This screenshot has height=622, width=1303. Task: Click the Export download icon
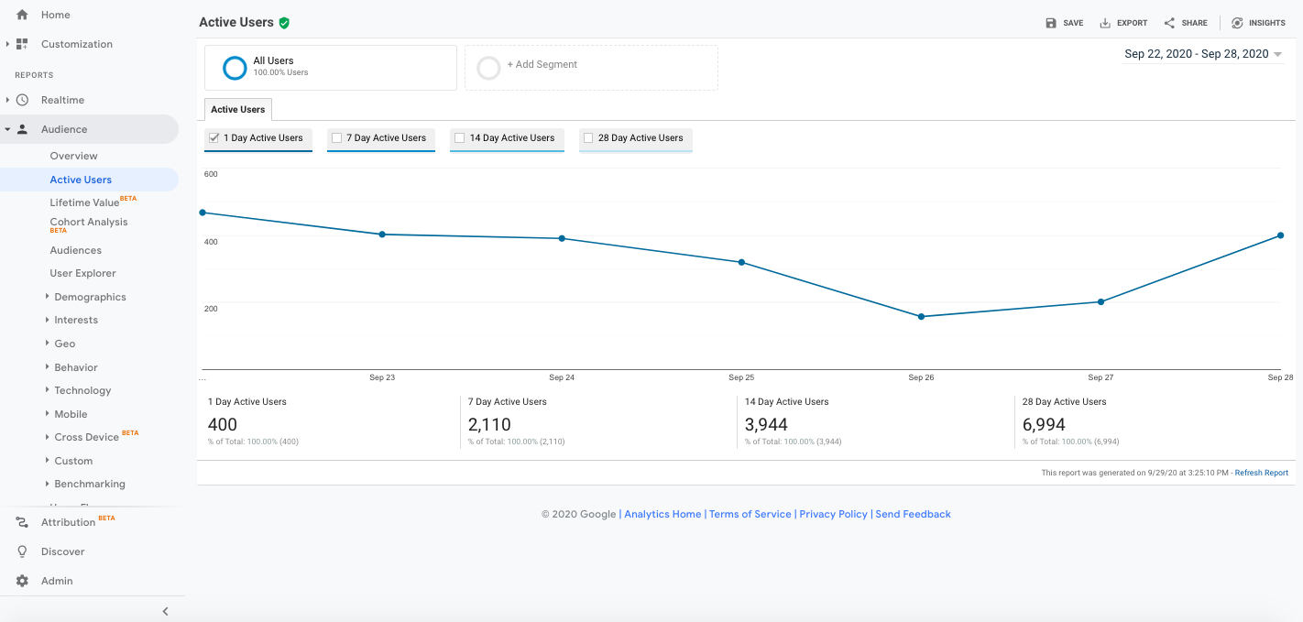click(1105, 23)
